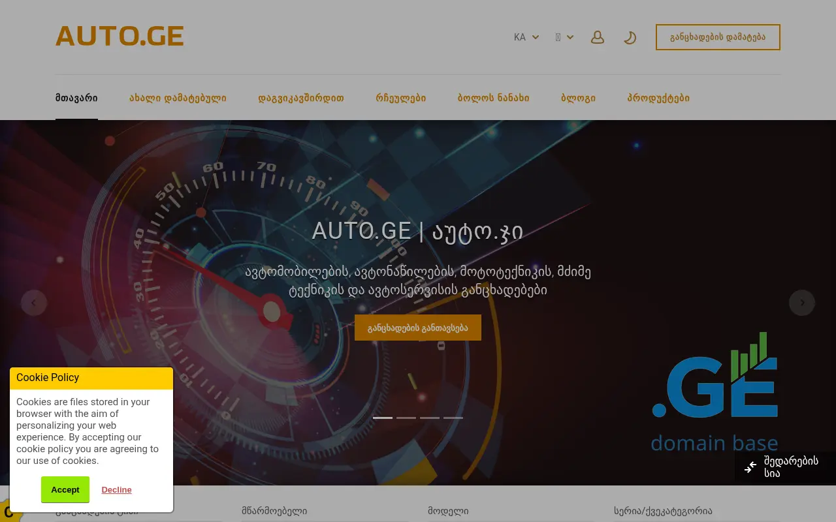Advance to the next slide arrow

(x=802, y=303)
